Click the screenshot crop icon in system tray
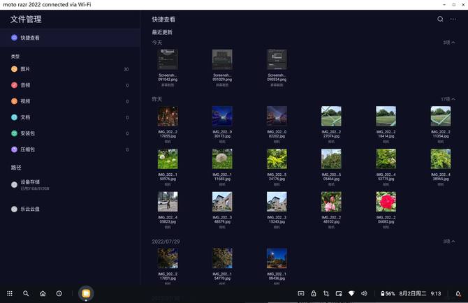The width and height of the screenshot is (468, 303). click(326, 294)
